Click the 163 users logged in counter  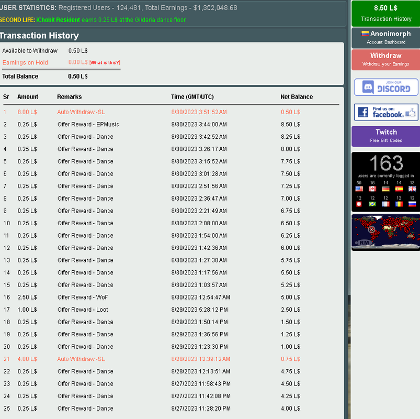386,163
